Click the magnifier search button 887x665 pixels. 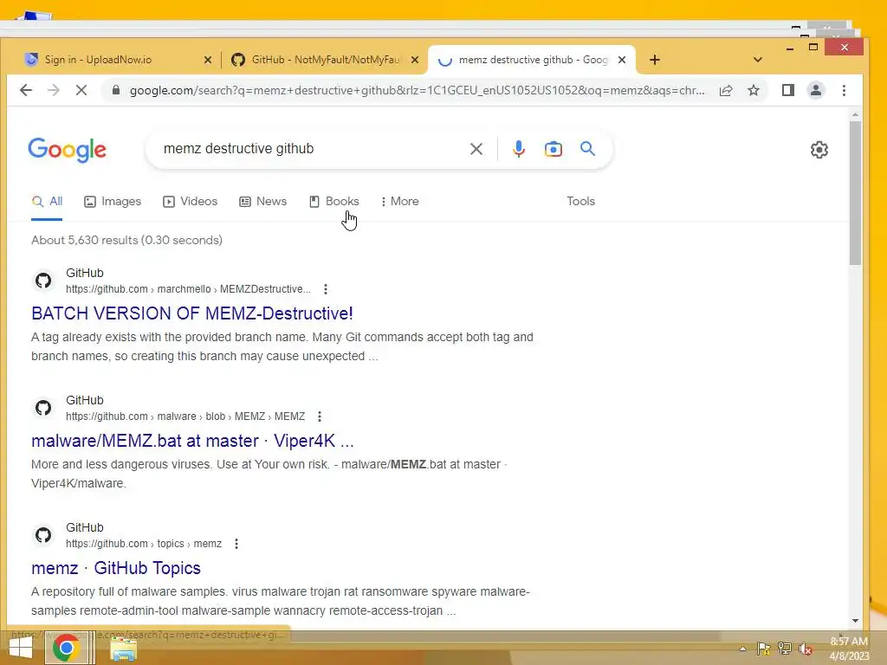coord(588,149)
